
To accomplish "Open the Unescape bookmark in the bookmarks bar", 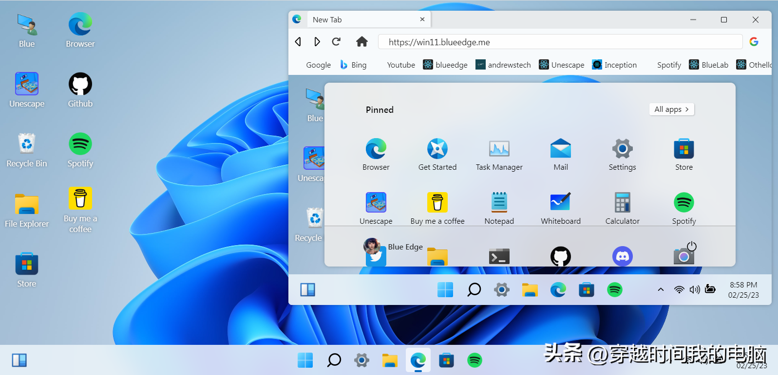I will pyautogui.click(x=562, y=65).
